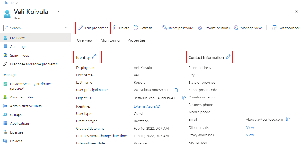300x145 pixels.
Task: Copy the Email address value
Action: [x=288, y=119]
